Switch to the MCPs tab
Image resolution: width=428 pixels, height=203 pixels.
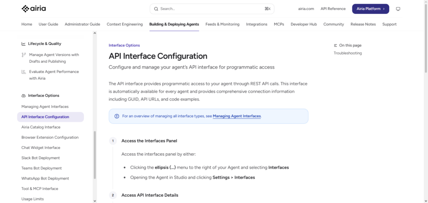pos(279,24)
